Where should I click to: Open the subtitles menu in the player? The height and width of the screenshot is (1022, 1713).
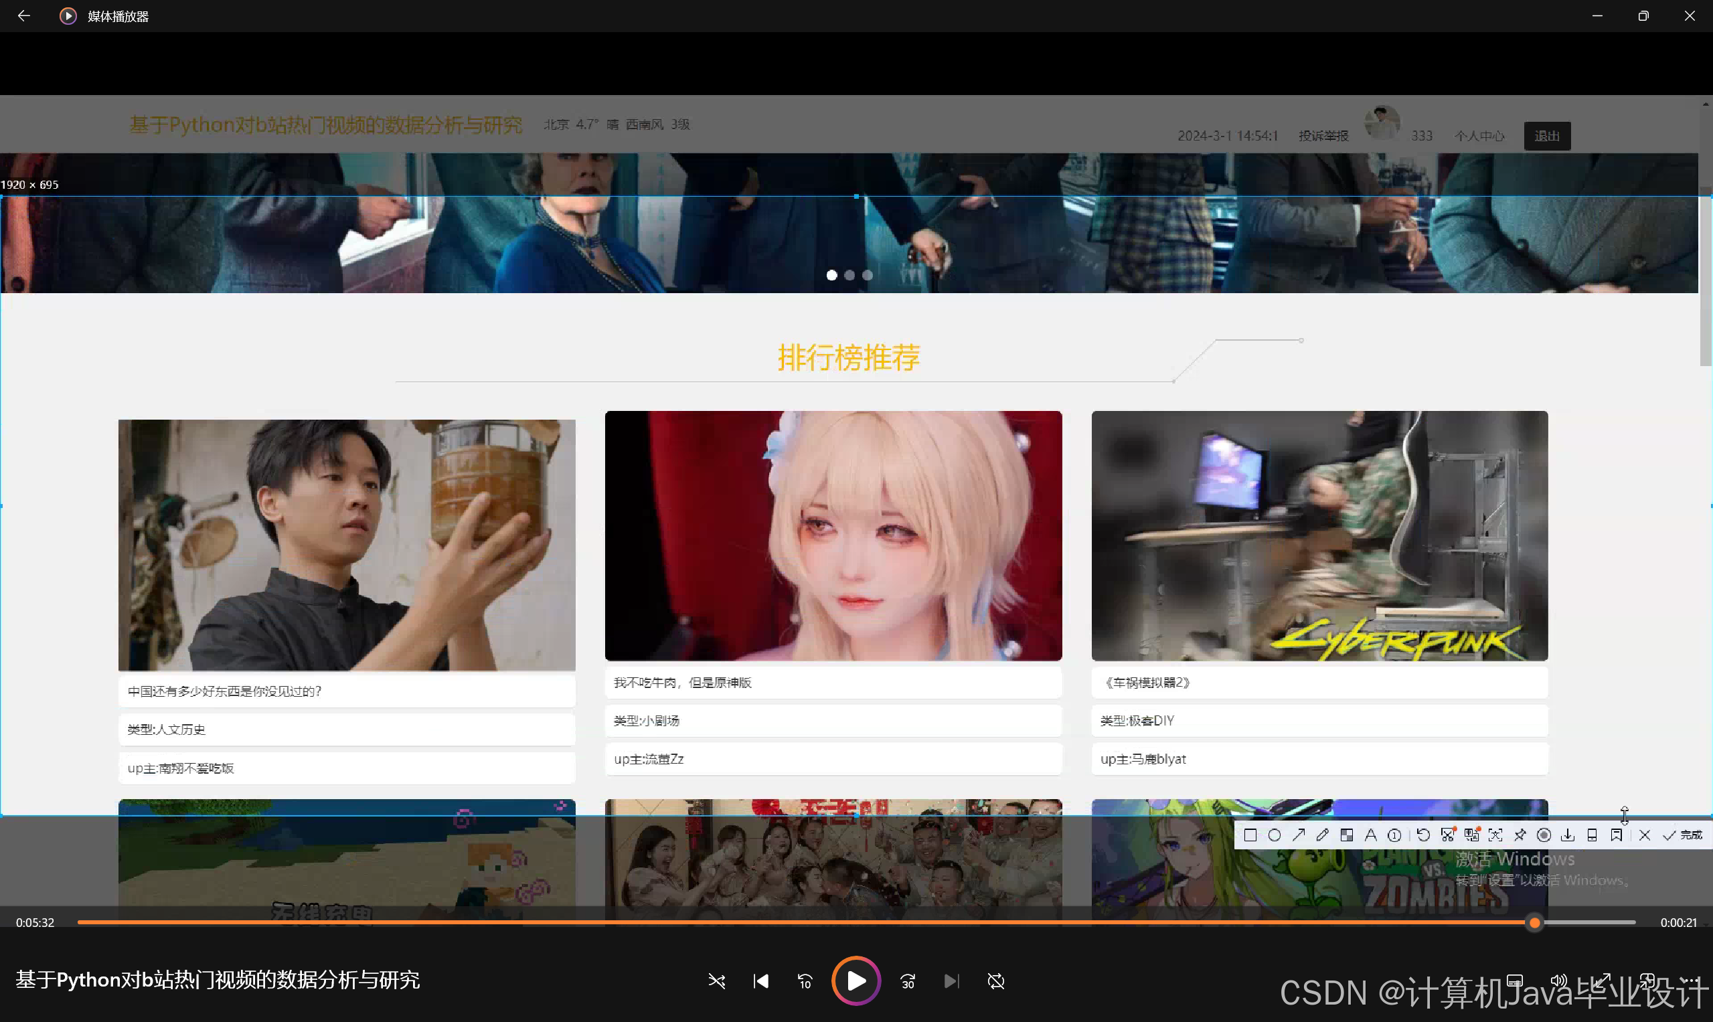point(1515,981)
